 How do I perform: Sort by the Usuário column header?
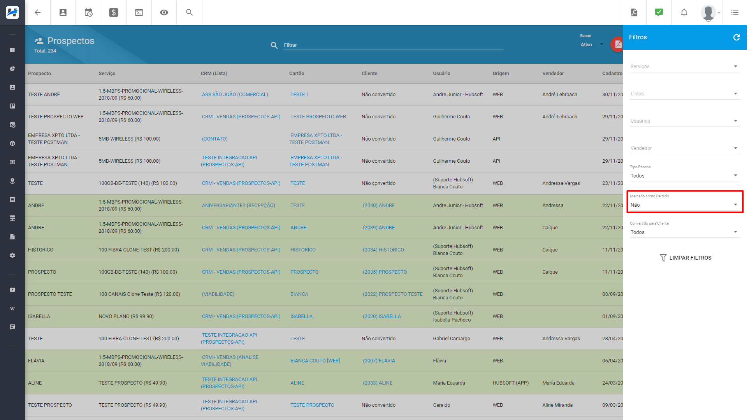pyautogui.click(x=441, y=74)
